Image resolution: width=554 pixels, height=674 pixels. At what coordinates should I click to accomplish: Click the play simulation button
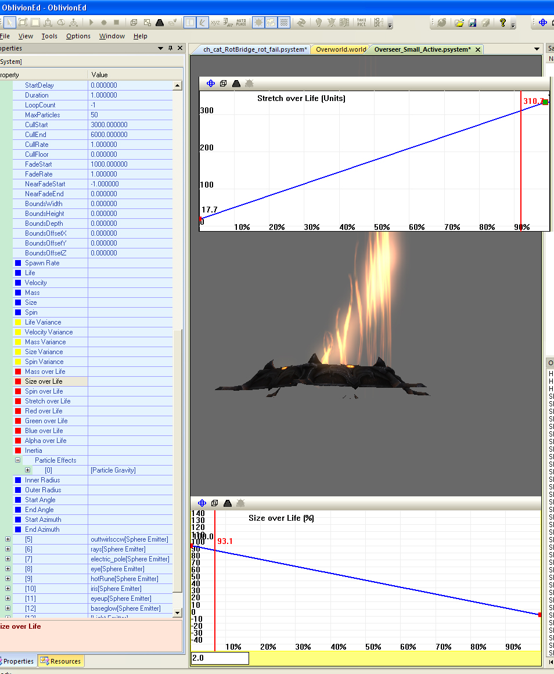(x=91, y=23)
